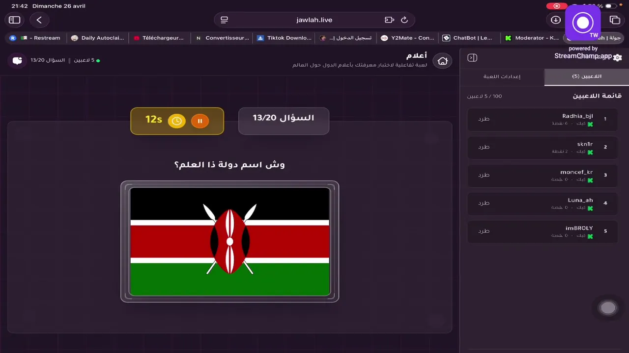The image size is (629, 353).
Task: Kick player moncef_kr with طرد
Action: 484,175
